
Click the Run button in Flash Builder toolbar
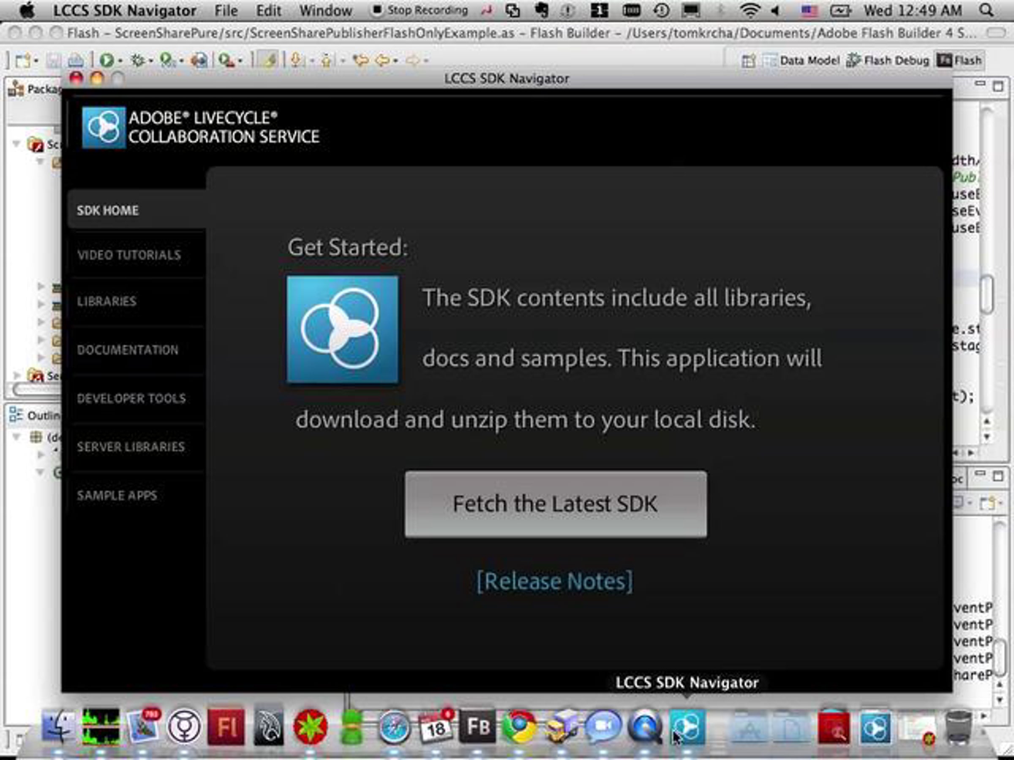107,60
